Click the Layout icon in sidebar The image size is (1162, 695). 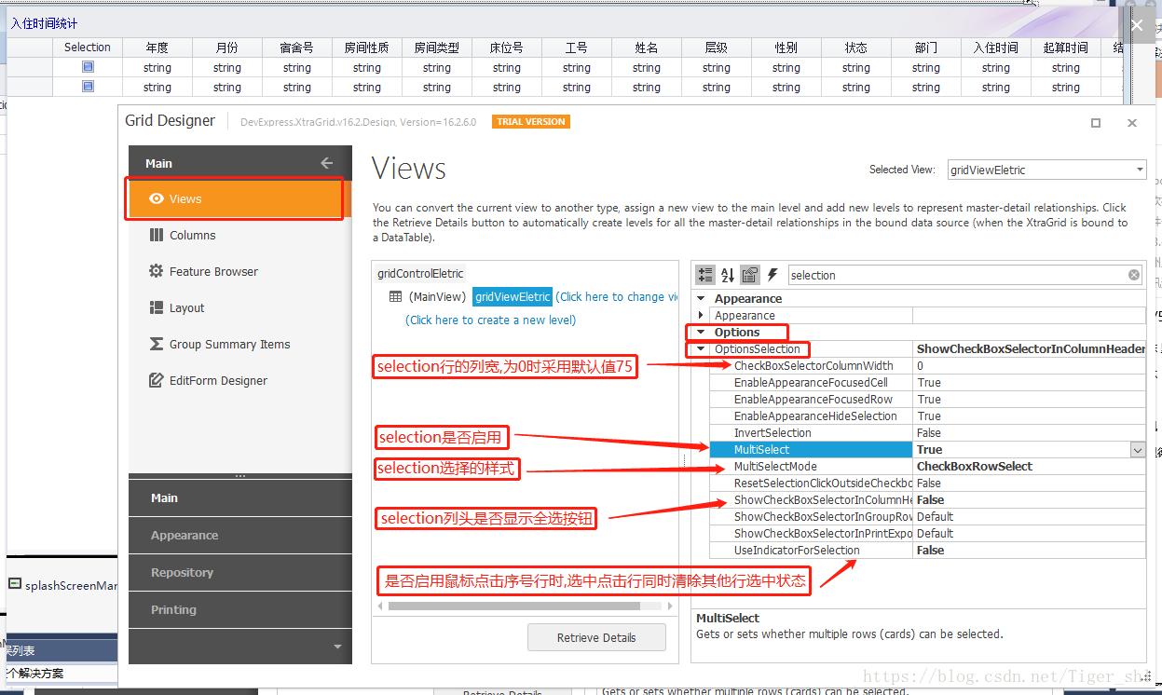157,307
